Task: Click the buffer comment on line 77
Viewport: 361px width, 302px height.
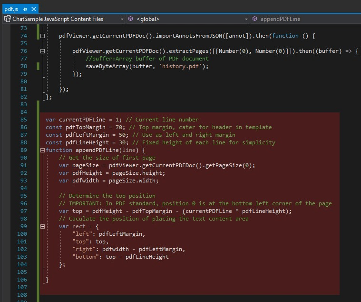Action: (147, 59)
